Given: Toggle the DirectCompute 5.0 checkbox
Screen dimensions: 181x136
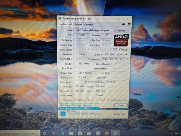Looking at the screenshot, I should point(108,100).
